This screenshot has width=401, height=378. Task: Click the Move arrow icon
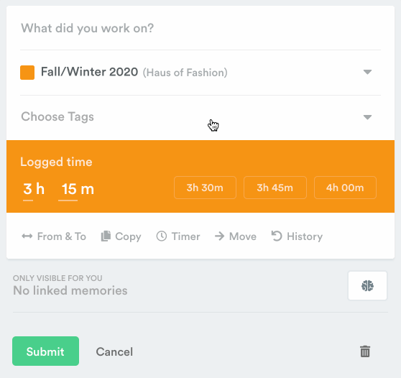pos(220,236)
